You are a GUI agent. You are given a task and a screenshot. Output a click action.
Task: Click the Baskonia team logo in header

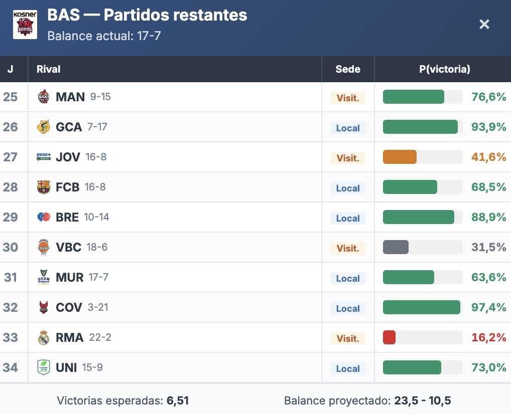(25, 24)
